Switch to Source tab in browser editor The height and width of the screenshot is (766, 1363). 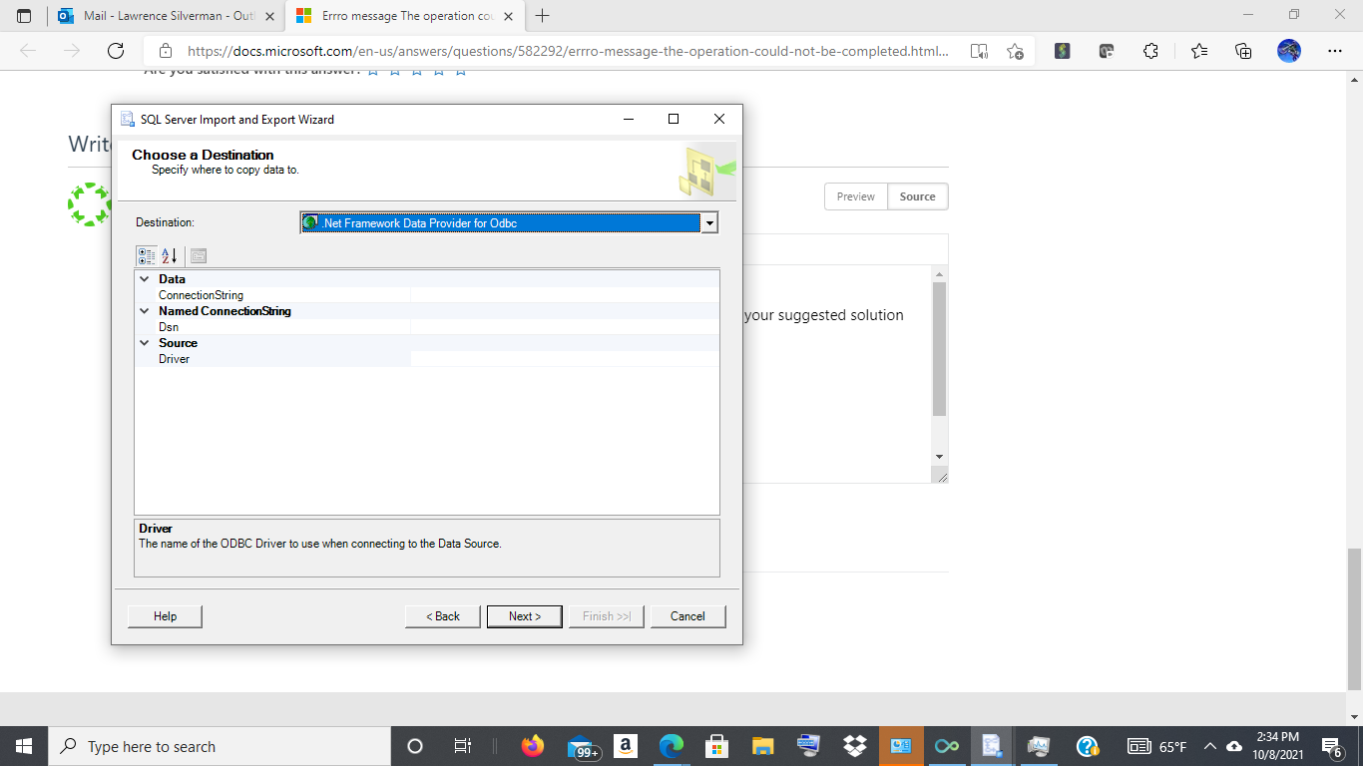click(918, 196)
